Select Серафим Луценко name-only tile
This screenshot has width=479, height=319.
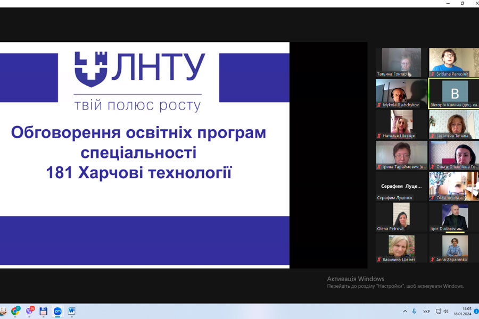click(x=401, y=186)
